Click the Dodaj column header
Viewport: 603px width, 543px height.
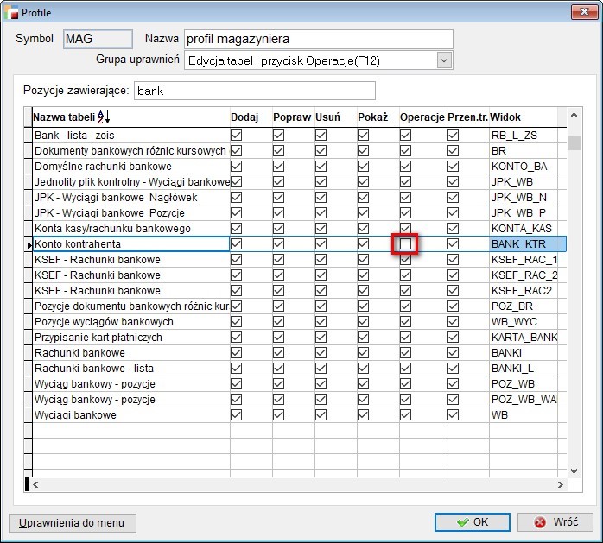click(x=251, y=117)
